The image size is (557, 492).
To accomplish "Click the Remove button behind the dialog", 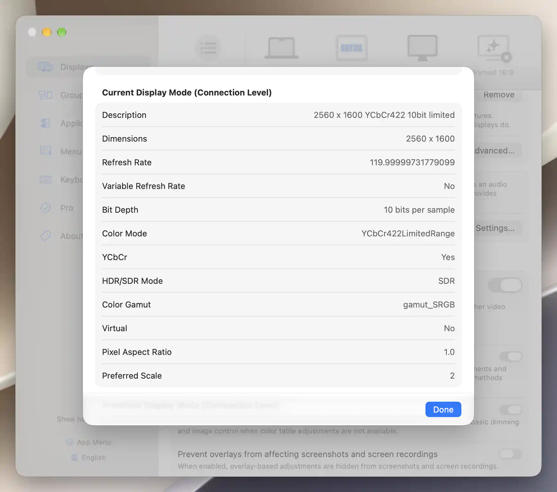I will tap(499, 95).
